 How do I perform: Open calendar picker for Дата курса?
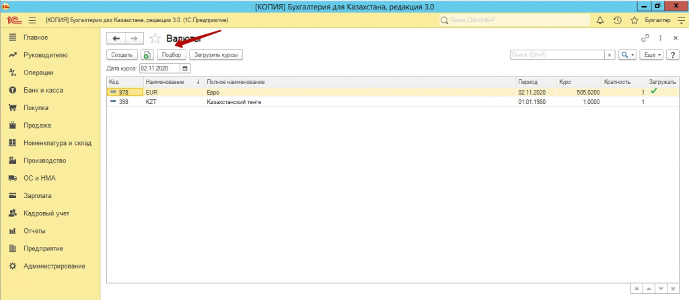[186, 68]
